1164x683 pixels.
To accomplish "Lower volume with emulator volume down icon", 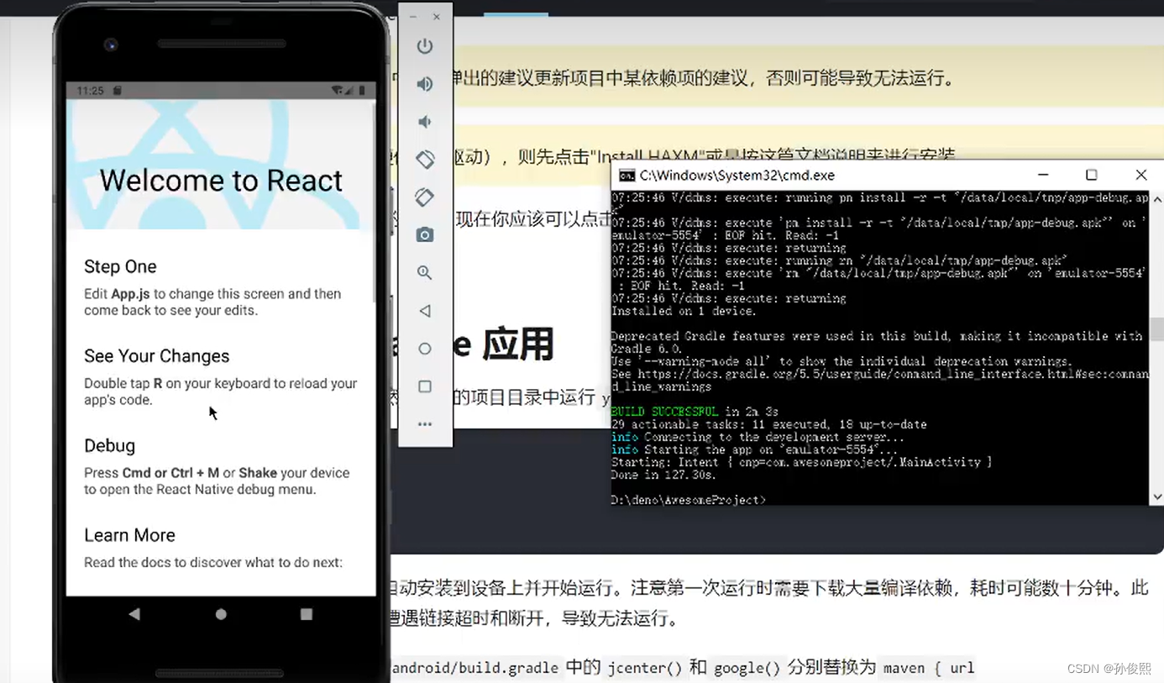I will (425, 122).
